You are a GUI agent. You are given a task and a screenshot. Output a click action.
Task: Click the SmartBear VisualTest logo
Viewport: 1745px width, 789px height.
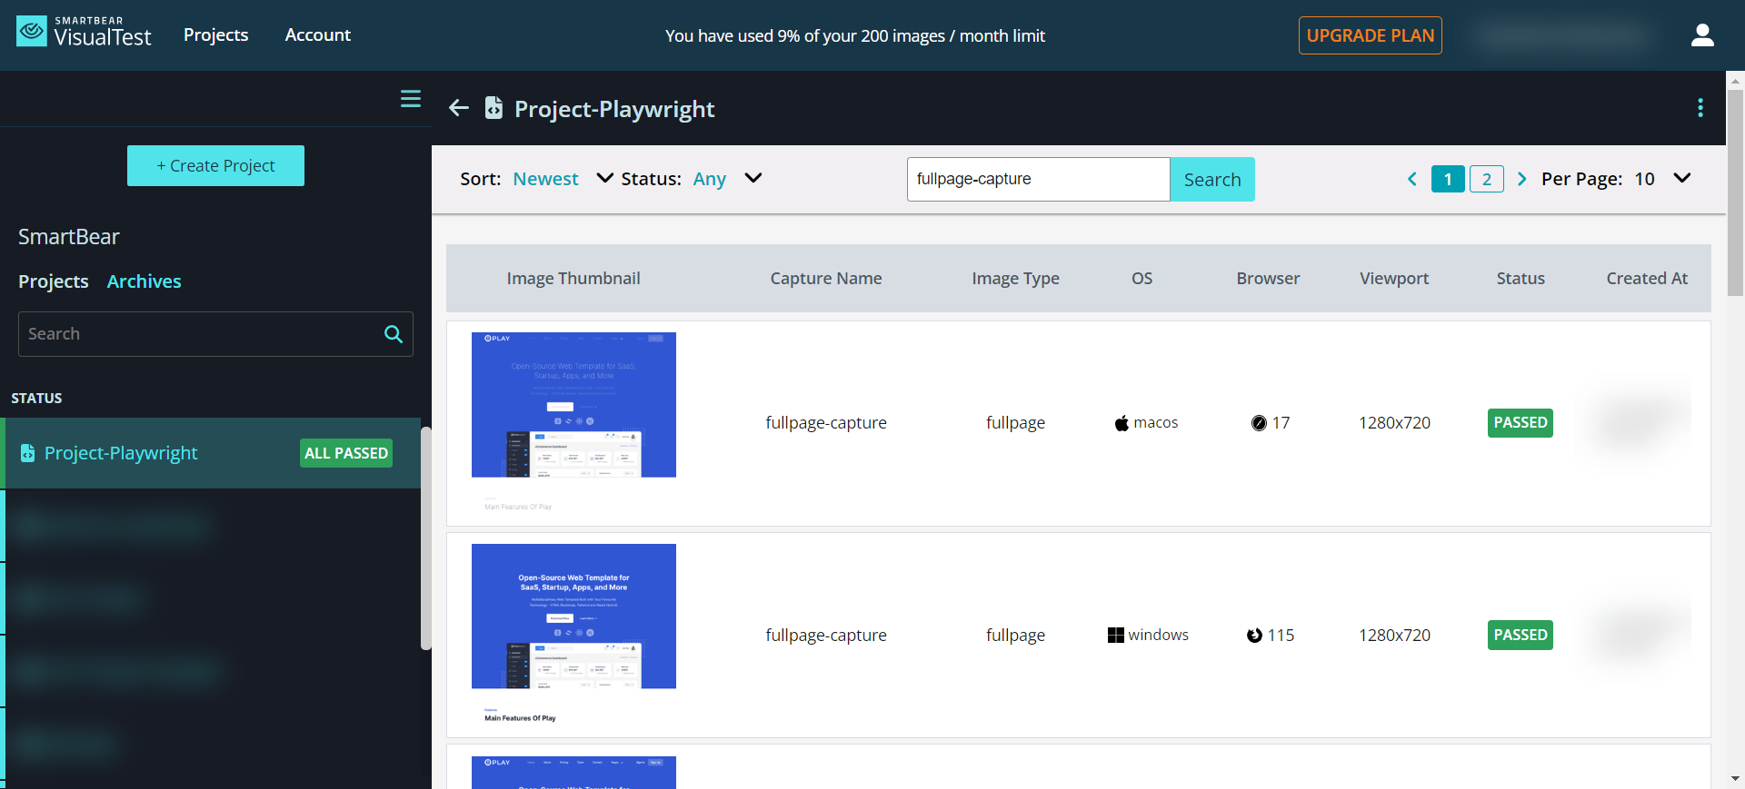pos(84,33)
